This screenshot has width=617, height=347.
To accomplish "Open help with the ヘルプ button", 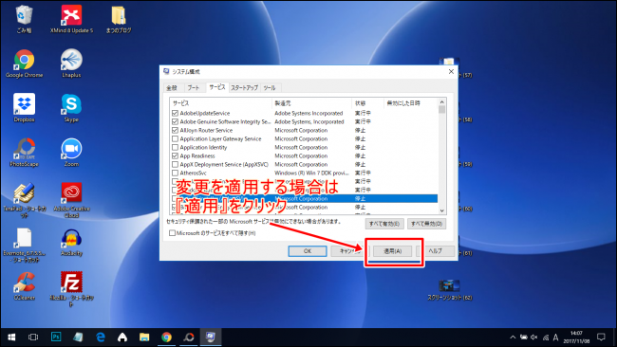I will (x=435, y=251).
